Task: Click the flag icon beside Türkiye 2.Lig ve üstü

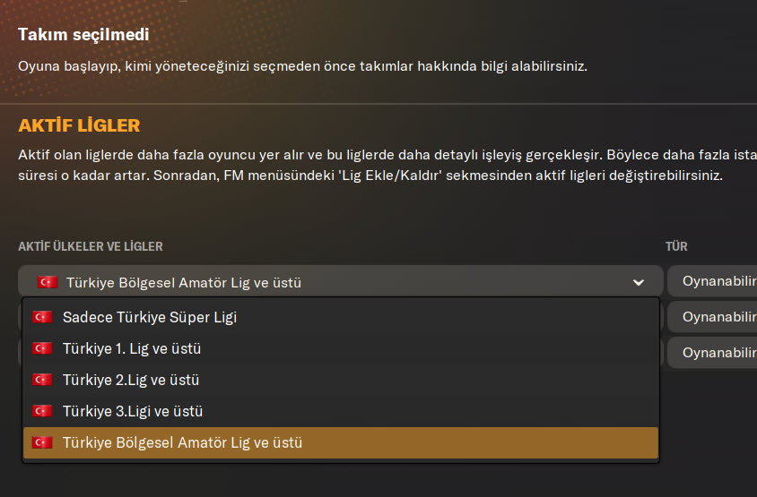Action: [x=41, y=380]
